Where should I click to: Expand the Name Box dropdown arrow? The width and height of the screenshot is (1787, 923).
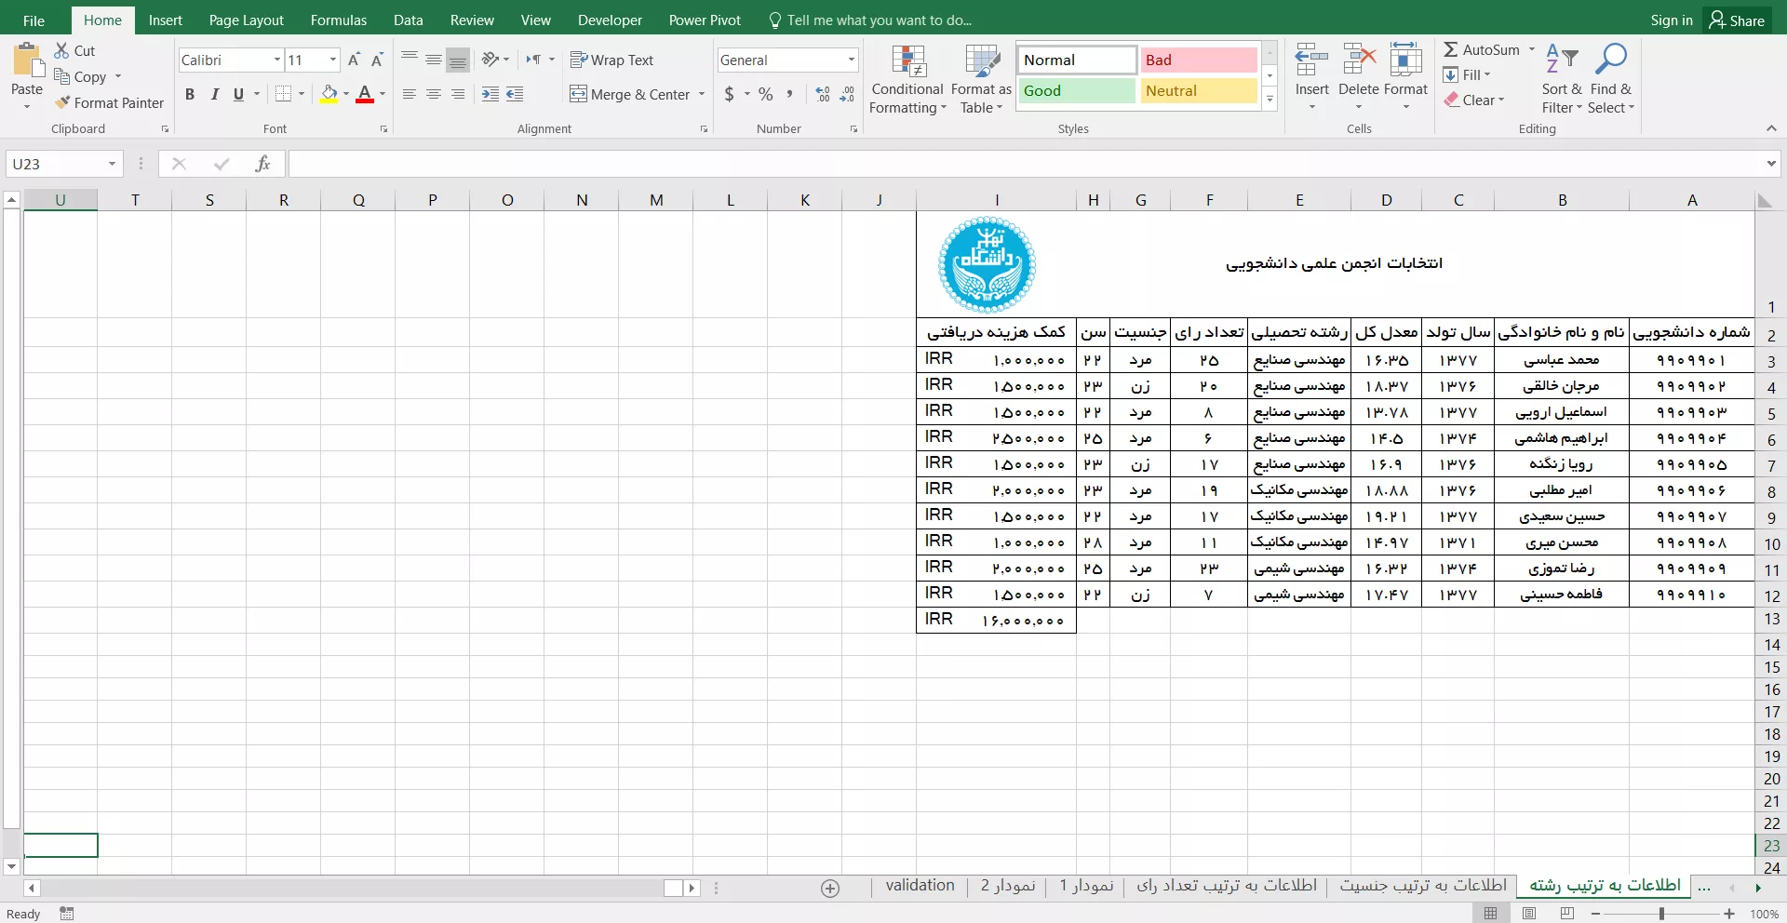tap(112, 165)
